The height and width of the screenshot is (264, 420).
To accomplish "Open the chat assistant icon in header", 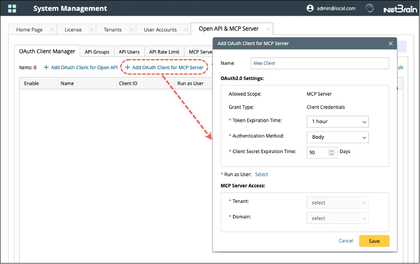I will click(x=369, y=8).
